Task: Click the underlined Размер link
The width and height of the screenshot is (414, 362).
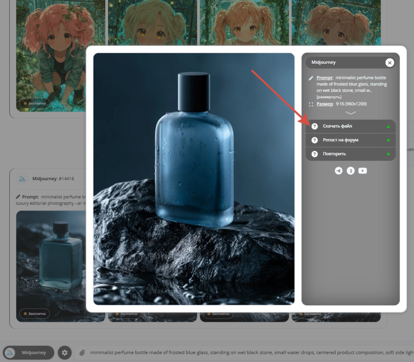Action: point(325,104)
